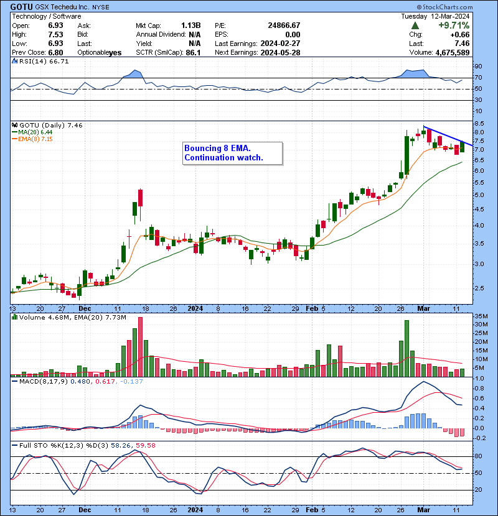Click the blue MACD value 0.480
This screenshot has width=498, height=516.
coord(80,382)
